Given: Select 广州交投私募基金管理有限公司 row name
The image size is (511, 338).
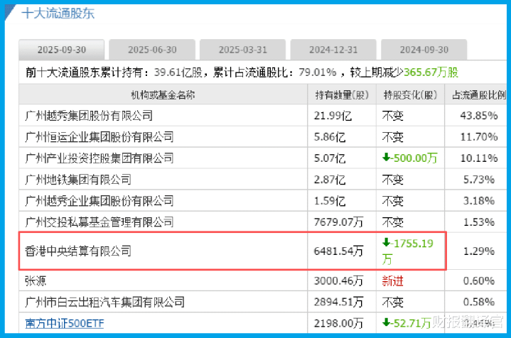Looking at the screenshot, I should click(99, 222).
